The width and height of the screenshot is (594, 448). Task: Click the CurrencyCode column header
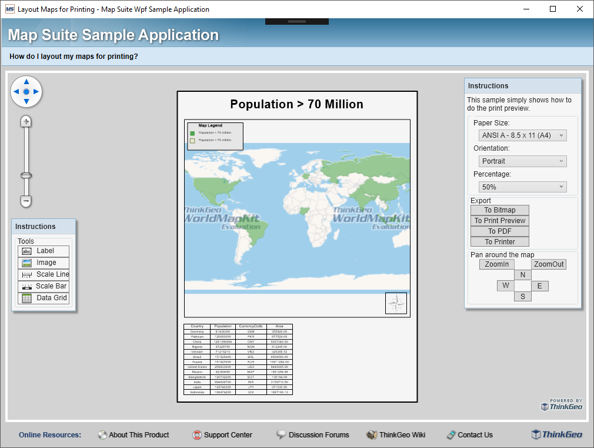(251, 326)
